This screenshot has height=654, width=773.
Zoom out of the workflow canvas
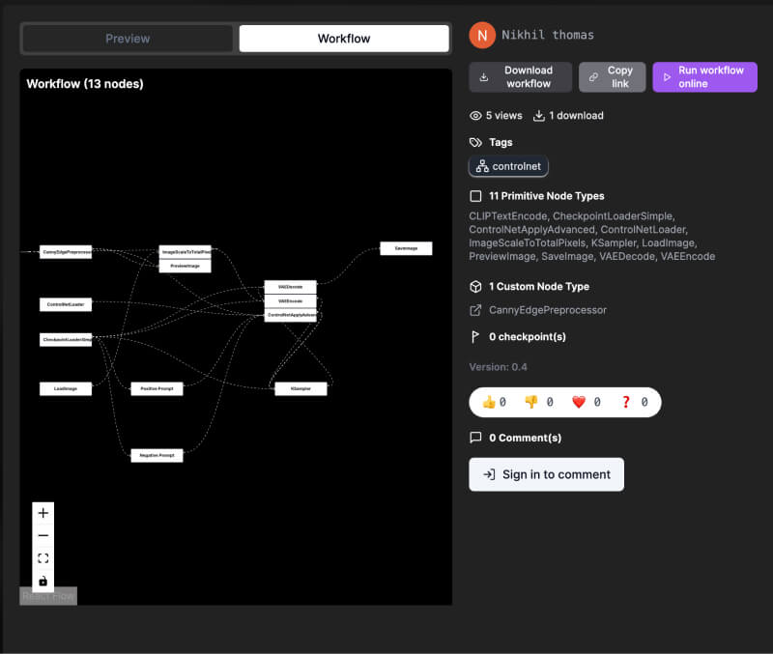coord(43,535)
